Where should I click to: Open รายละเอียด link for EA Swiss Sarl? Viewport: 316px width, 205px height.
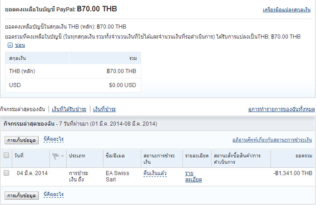[x=193, y=176]
